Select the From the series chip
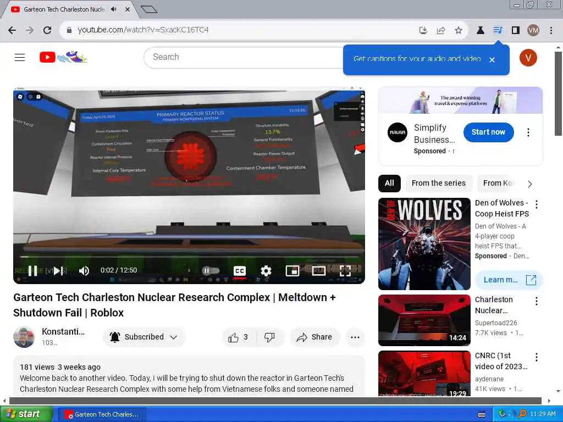Screen dimensions: 563x422 [438, 184]
